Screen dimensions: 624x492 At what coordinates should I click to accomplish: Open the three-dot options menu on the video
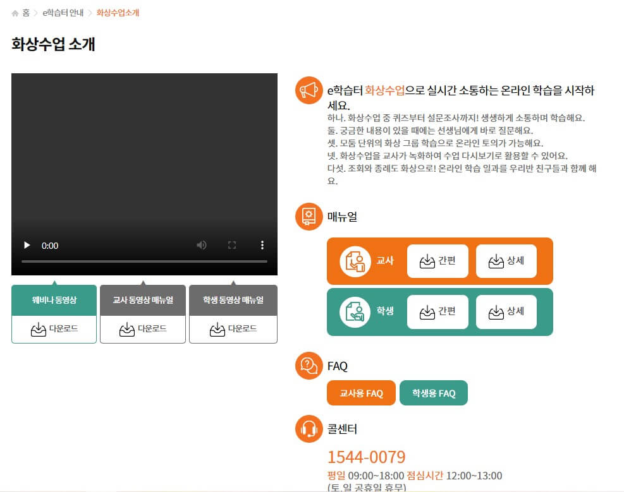click(262, 245)
